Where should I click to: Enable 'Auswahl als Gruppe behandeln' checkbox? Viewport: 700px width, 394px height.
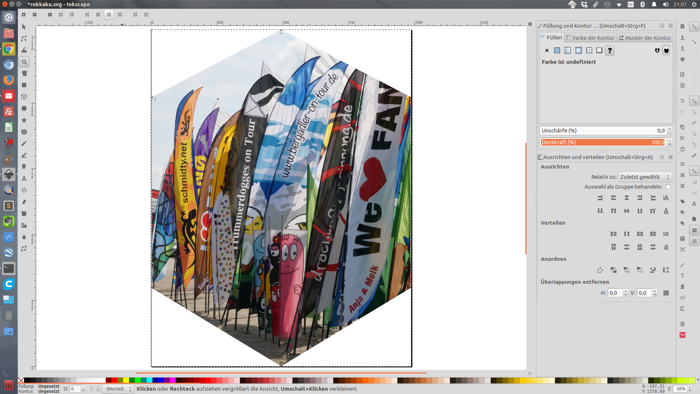(668, 187)
